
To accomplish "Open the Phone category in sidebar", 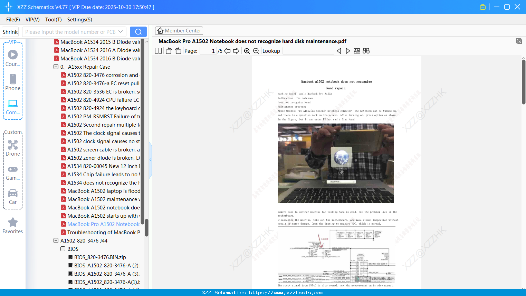I will pyautogui.click(x=13, y=82).
